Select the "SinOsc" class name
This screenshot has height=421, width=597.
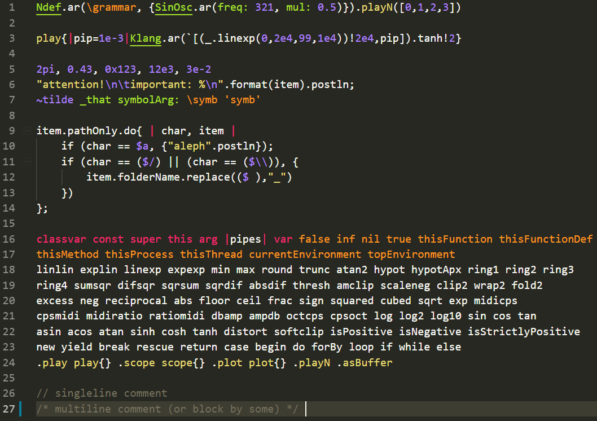[174, 7]
